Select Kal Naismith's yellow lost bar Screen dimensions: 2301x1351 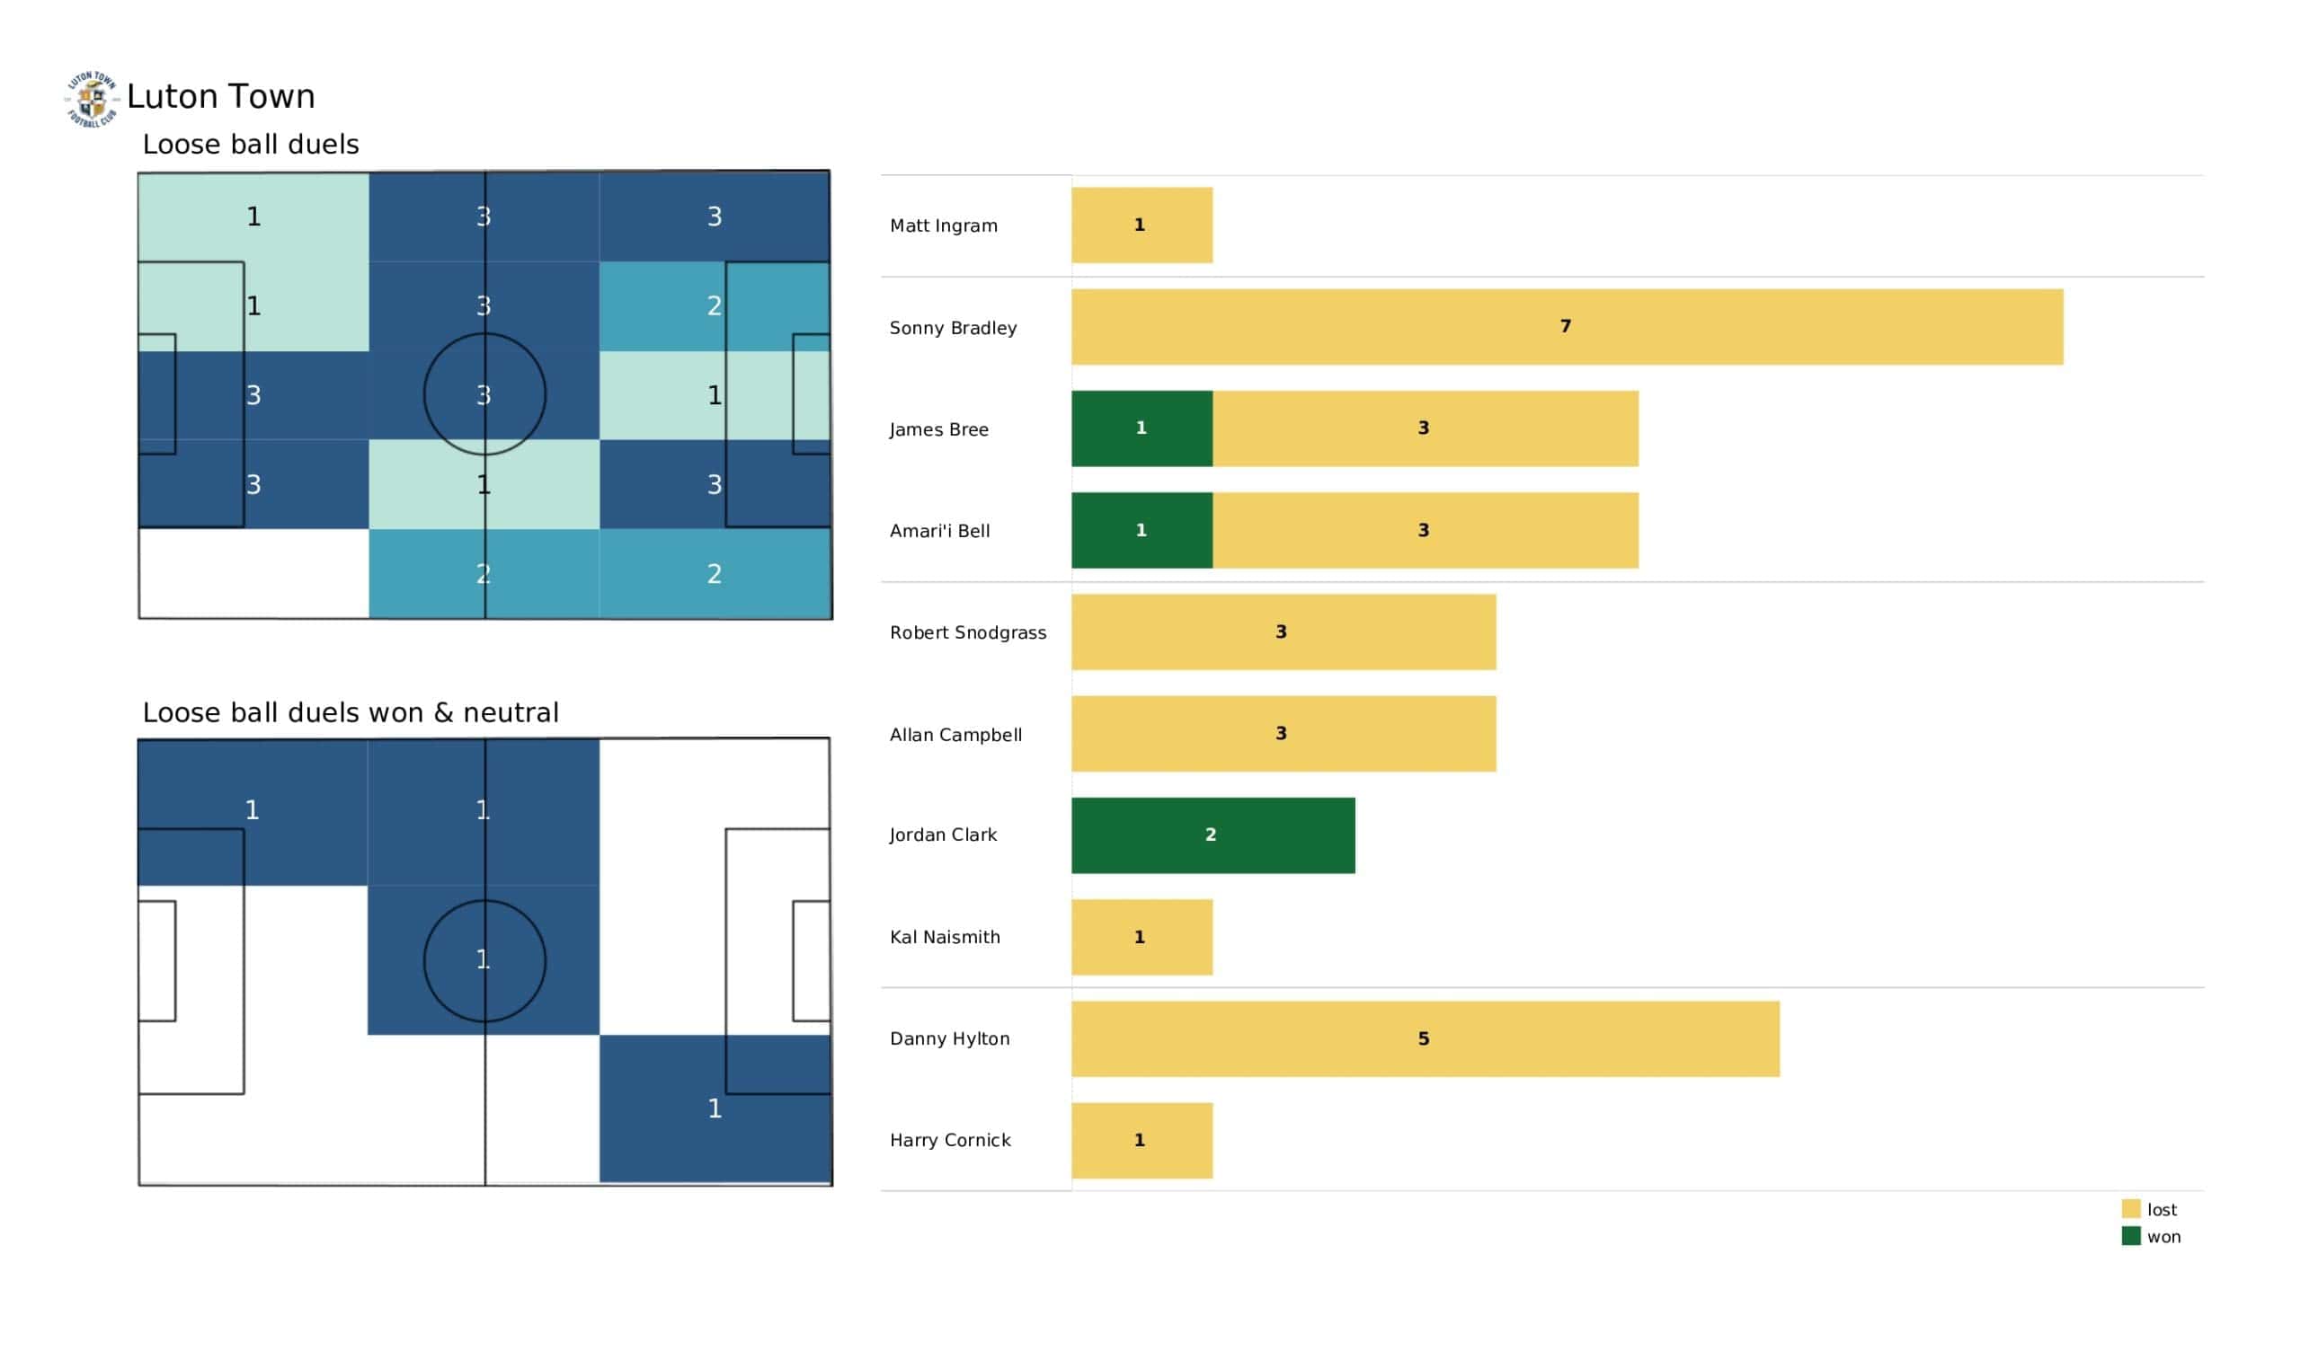1142,938
